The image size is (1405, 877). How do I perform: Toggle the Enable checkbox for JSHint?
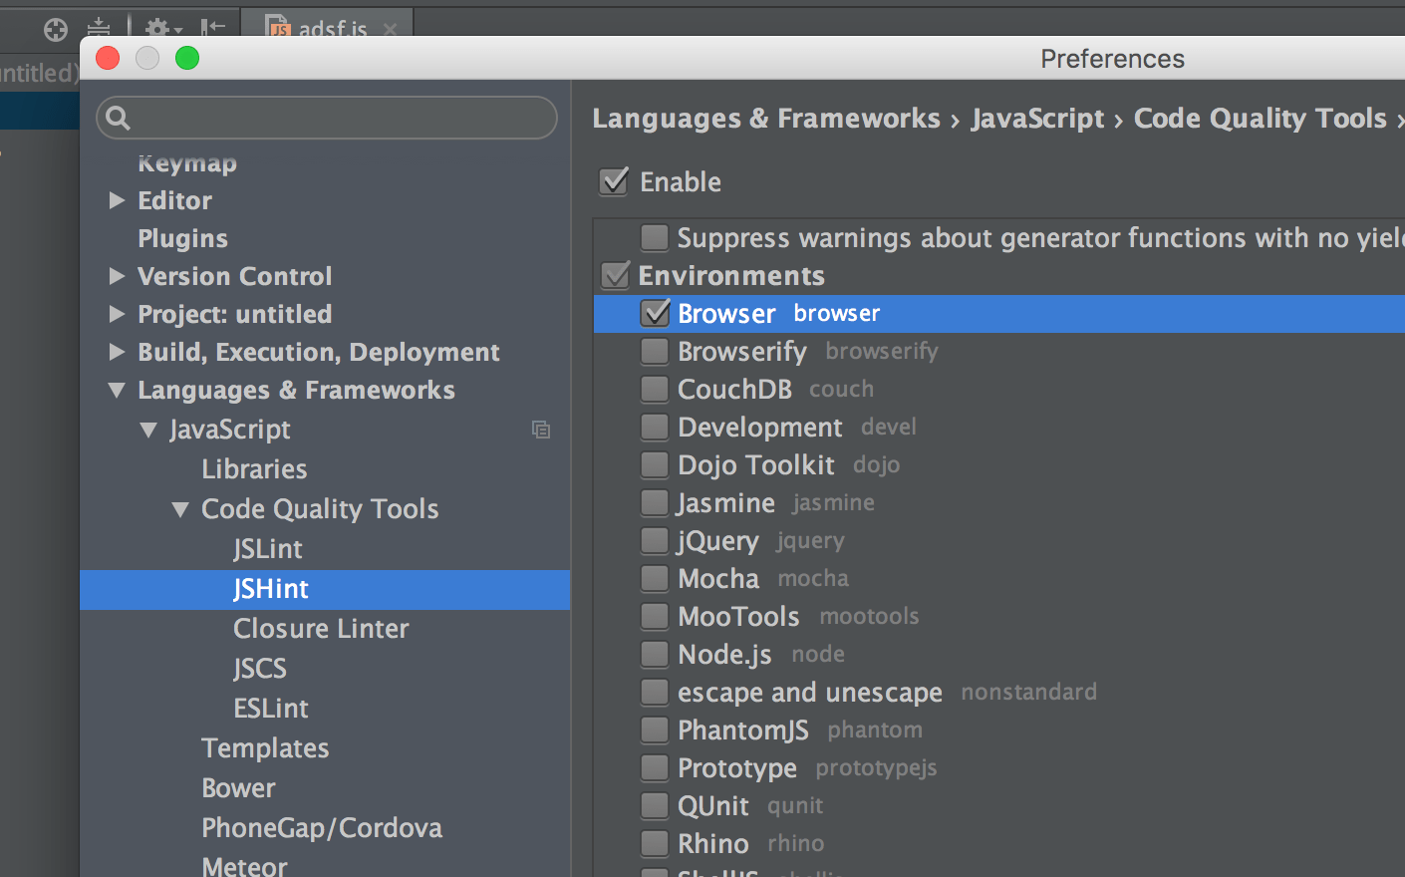(614, 181)
